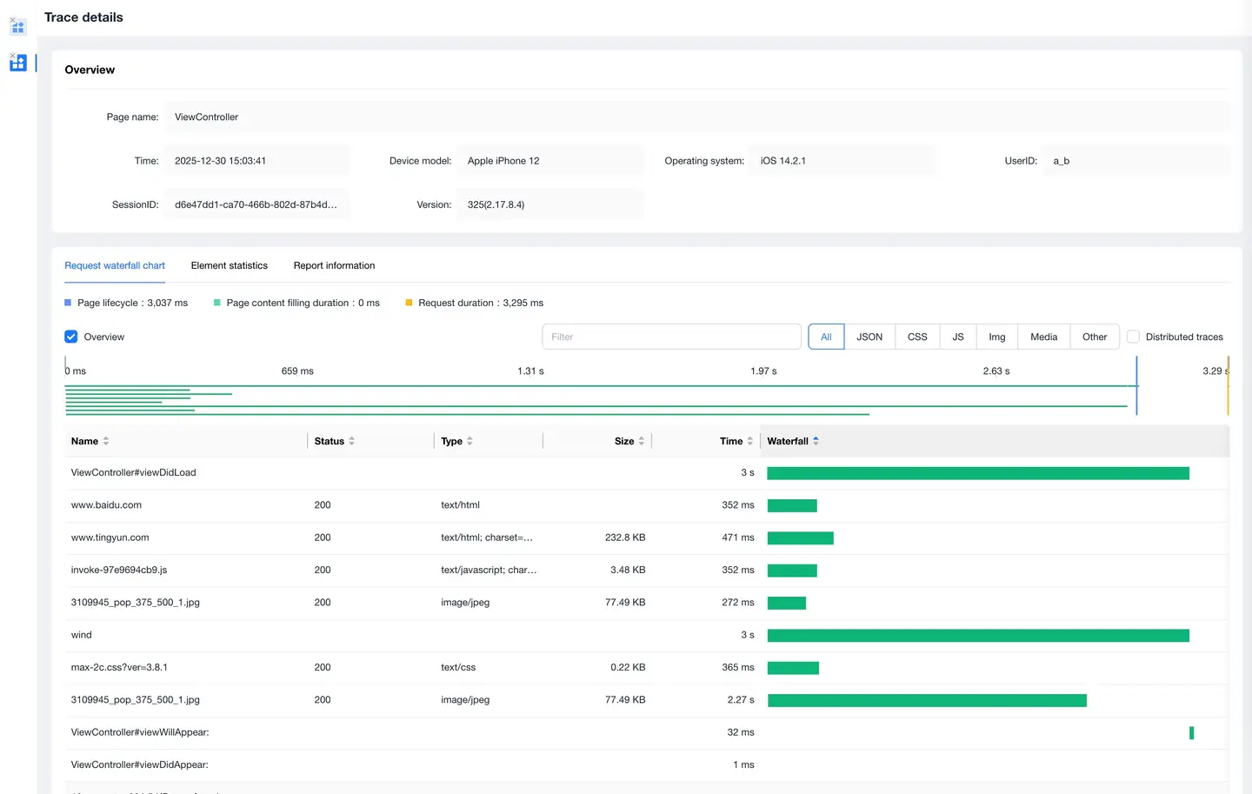The image size is (1252, 794).
Task: Select the Request waterfall chart tab
Action: (x=115, y=266)
